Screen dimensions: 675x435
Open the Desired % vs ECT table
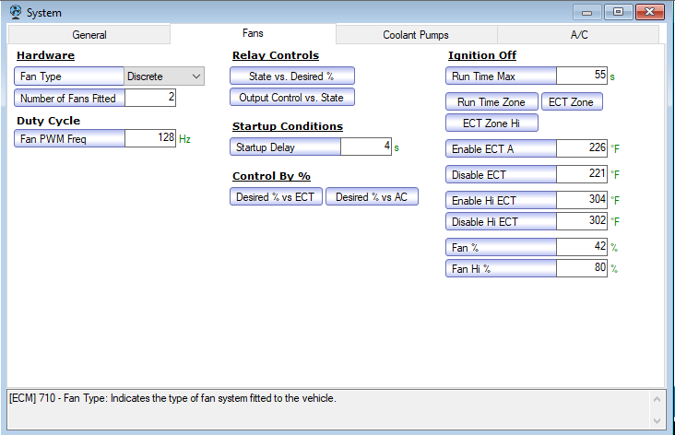(x=276, y=196)
